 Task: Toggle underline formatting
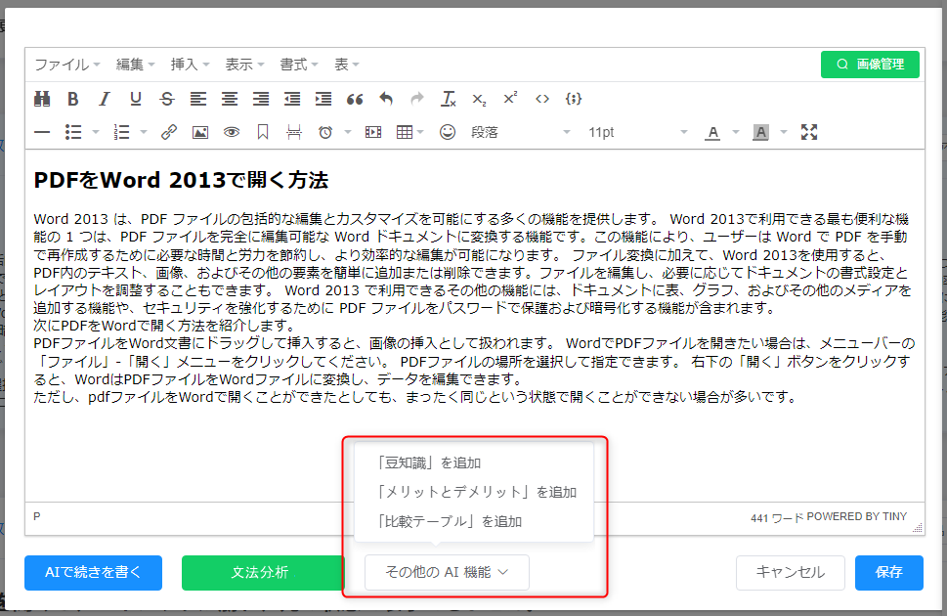tap(136, 99)
